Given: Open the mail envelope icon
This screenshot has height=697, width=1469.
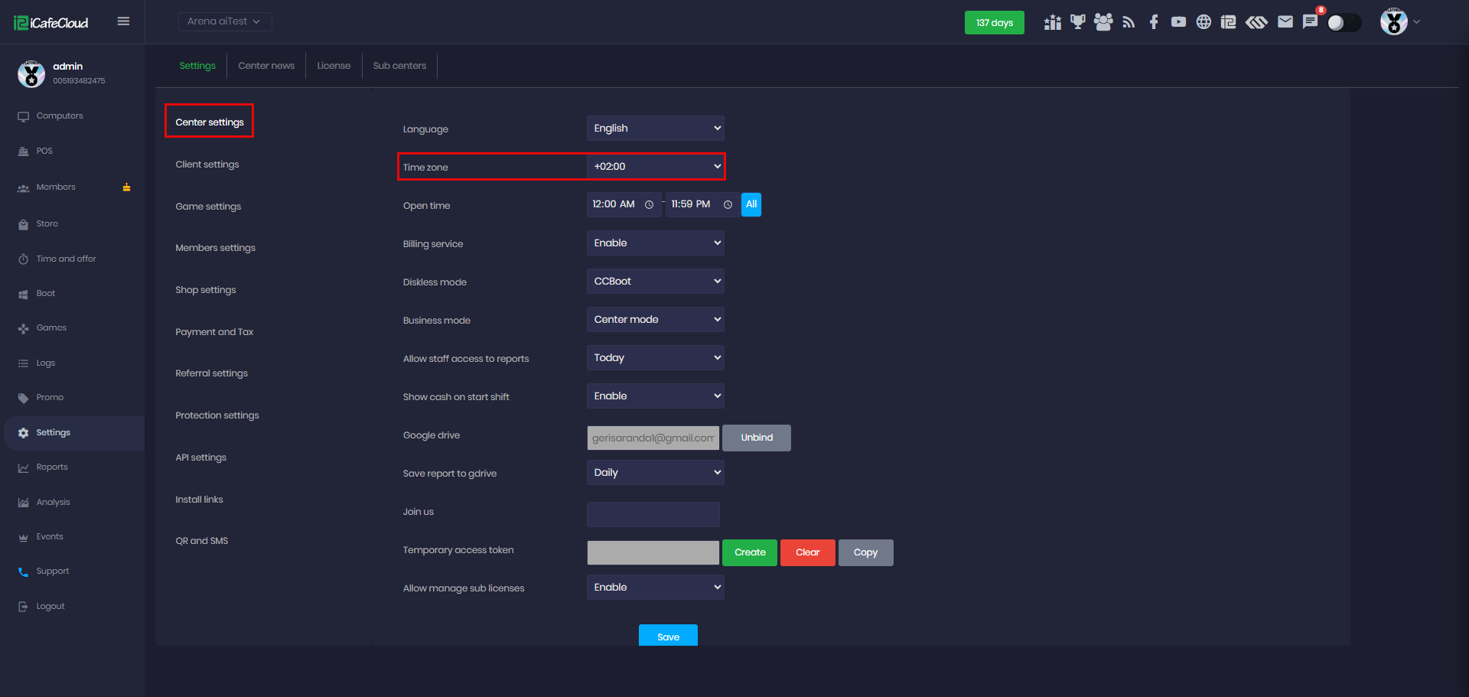Looking at the screenshot, I should tap(1285, 22).
